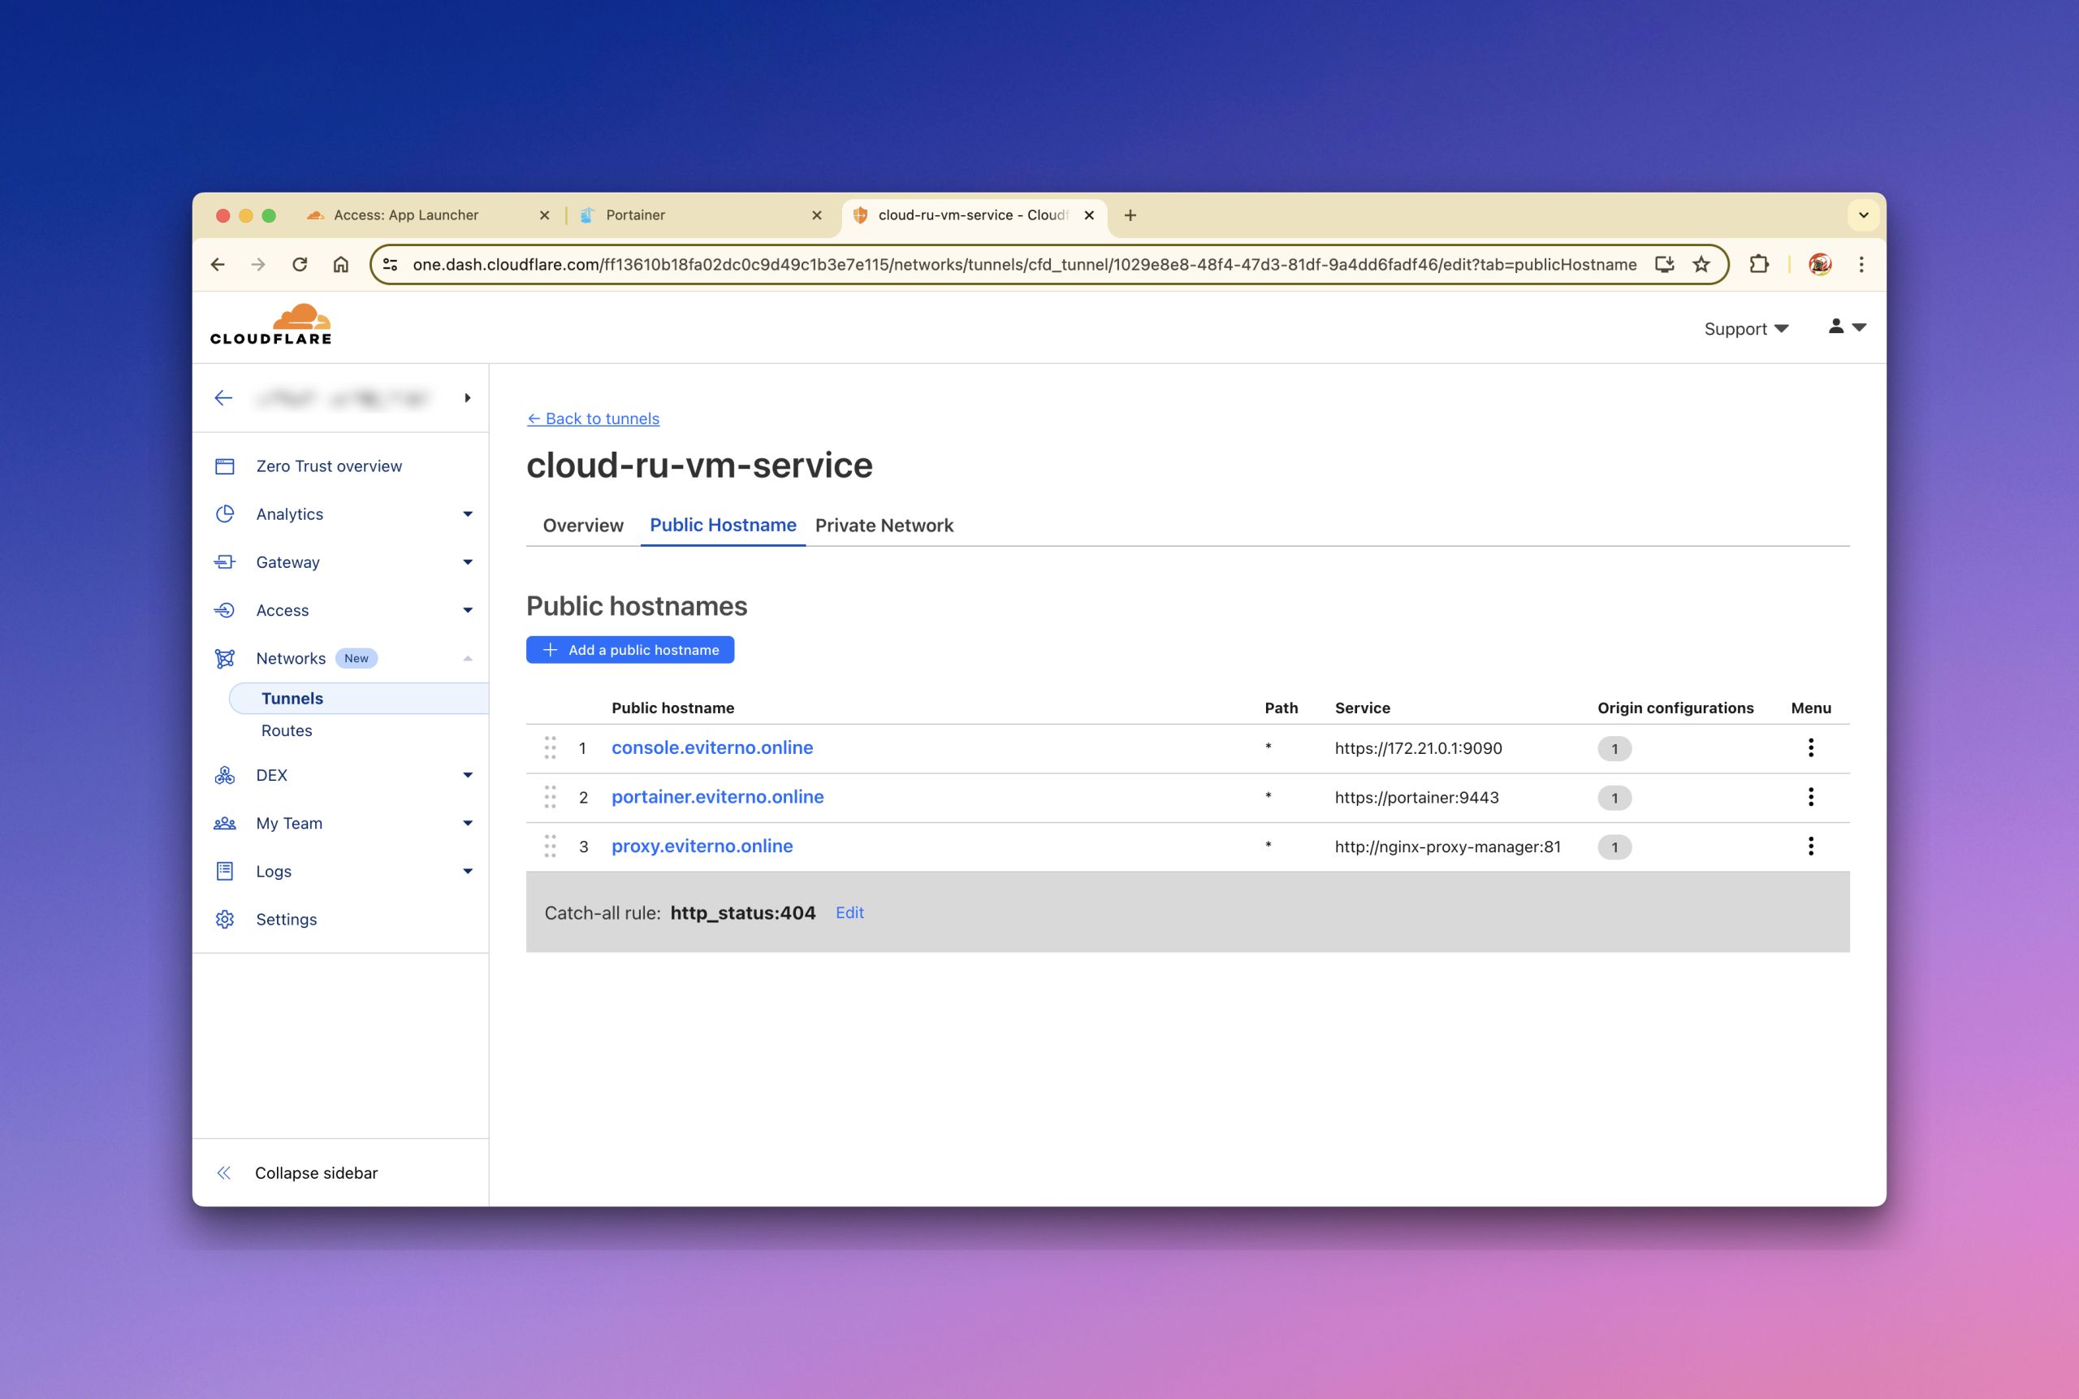This screenshot has height=1399, width=2079.
Task: Click the Settings gear icon
Action: [x=225, y=920]
